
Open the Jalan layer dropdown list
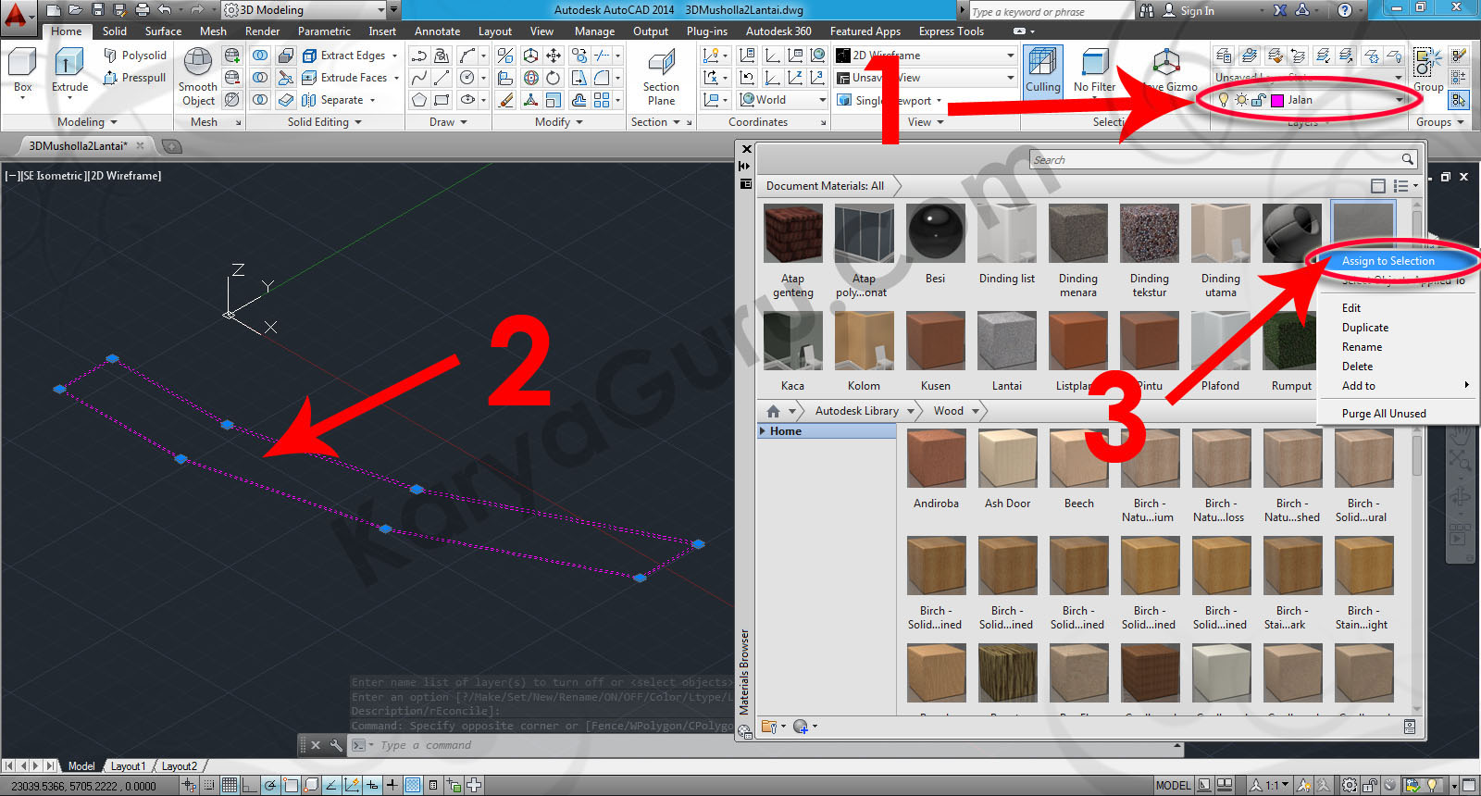[x=1399, y=100]
